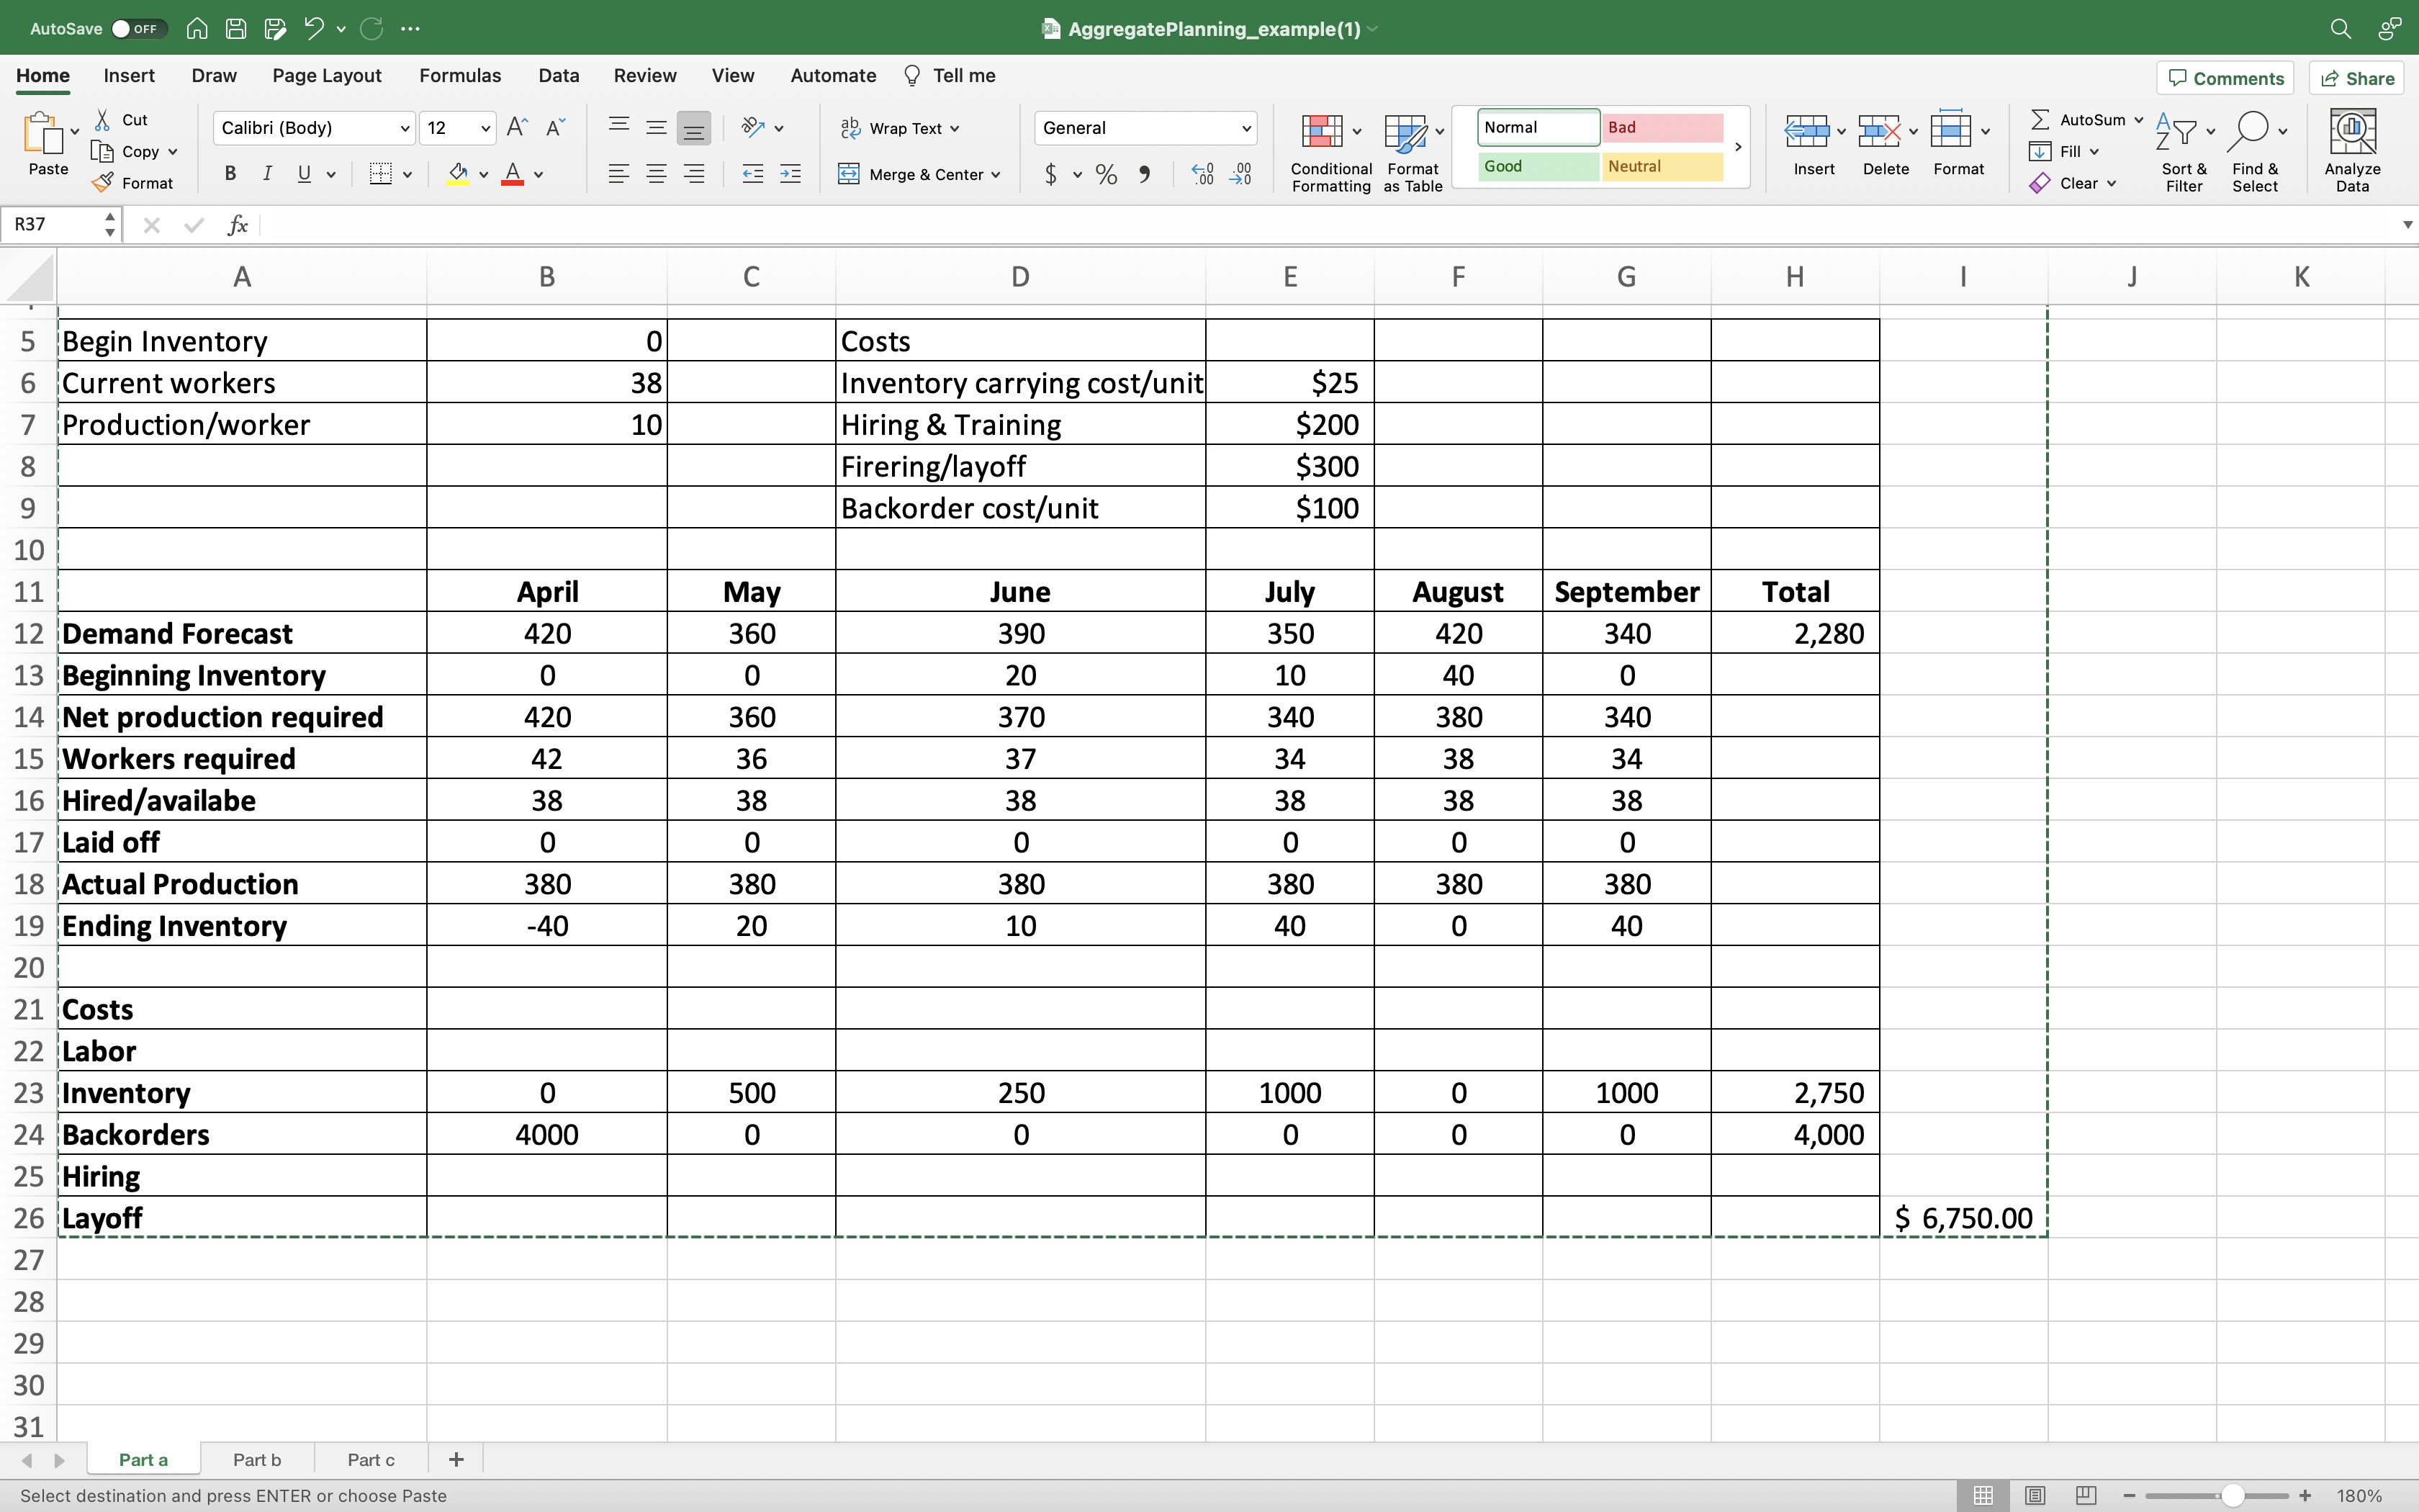Launch Analyze Data
Viewport: 2419px width, 1512px height.
coord(2354,148)
